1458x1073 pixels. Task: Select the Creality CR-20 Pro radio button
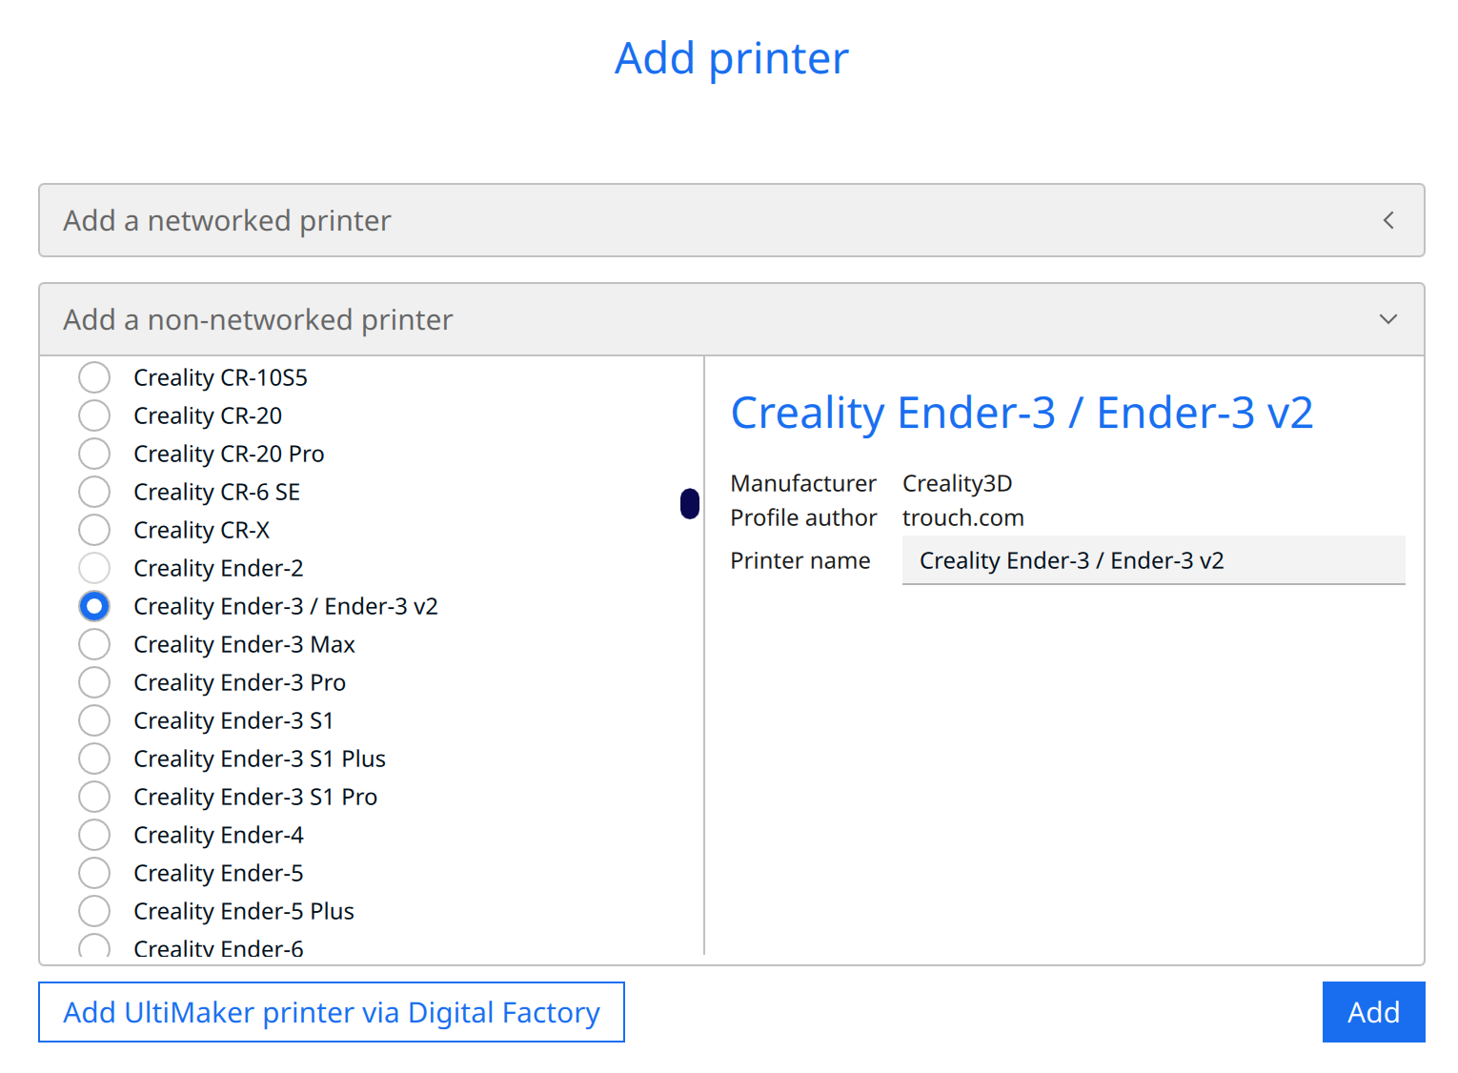coord(94,454)
